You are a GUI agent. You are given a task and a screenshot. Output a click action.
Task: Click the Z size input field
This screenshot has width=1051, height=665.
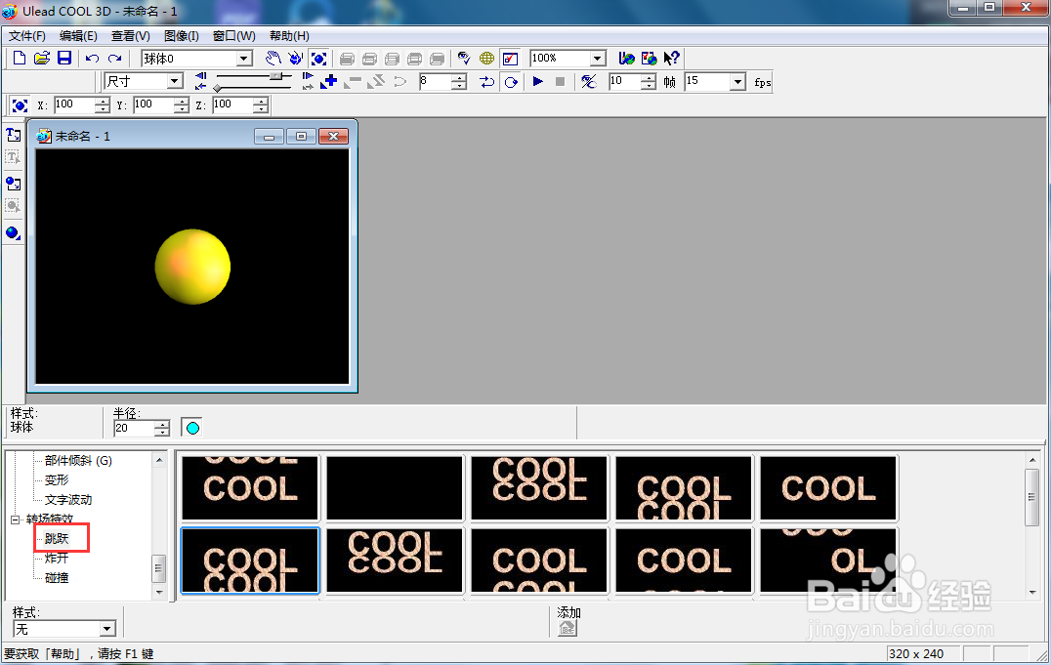[231, 104]
